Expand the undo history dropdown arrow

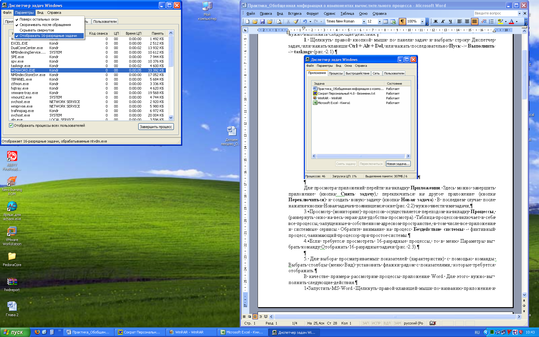tap(310, 22)
